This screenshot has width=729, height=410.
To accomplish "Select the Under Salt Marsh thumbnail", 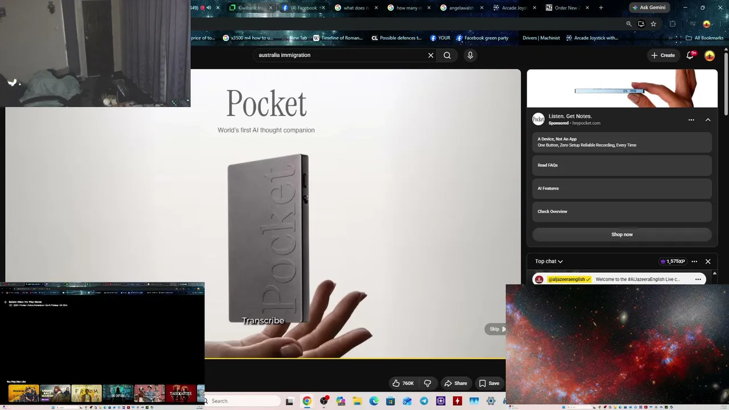I will point(55,393).
